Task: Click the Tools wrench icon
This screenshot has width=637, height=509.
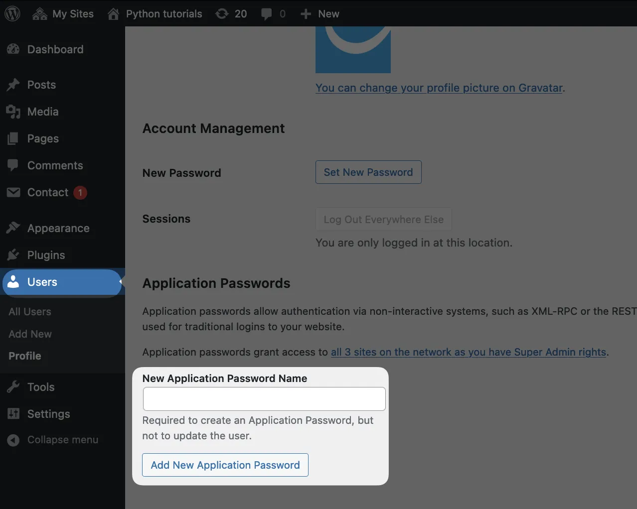Action: pos(13,387)
